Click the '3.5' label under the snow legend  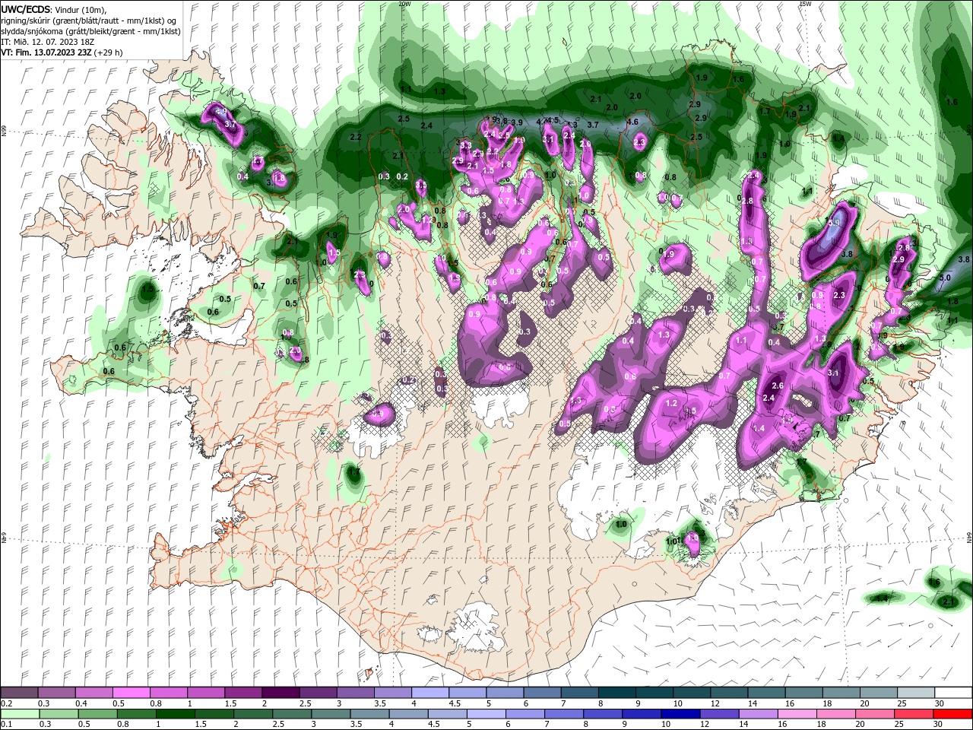[x=380, y=703]
